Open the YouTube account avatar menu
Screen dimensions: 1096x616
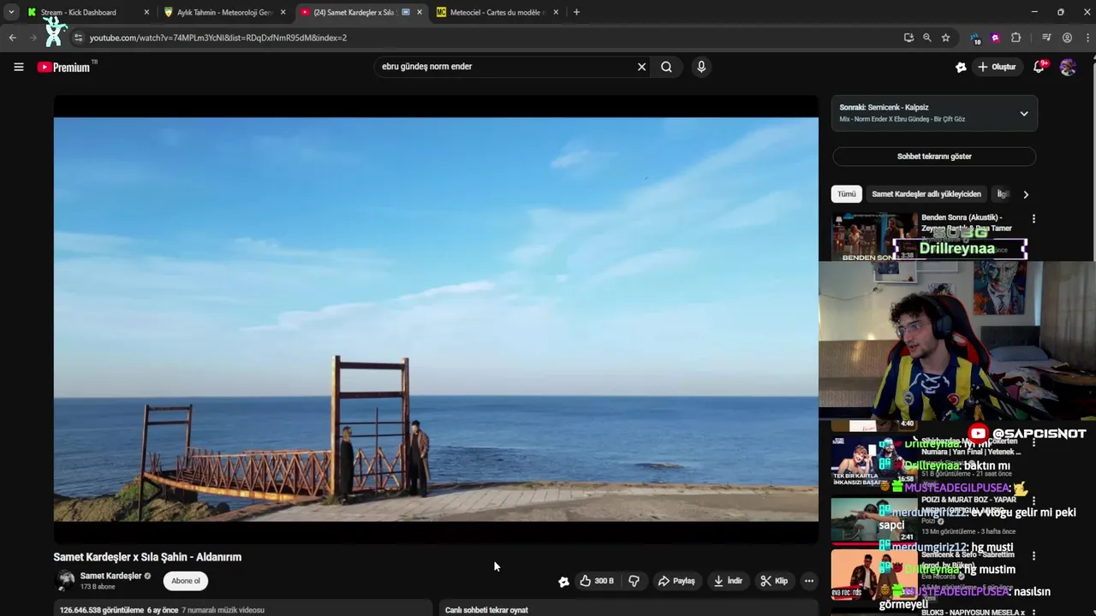click(x=1068, y=67)
